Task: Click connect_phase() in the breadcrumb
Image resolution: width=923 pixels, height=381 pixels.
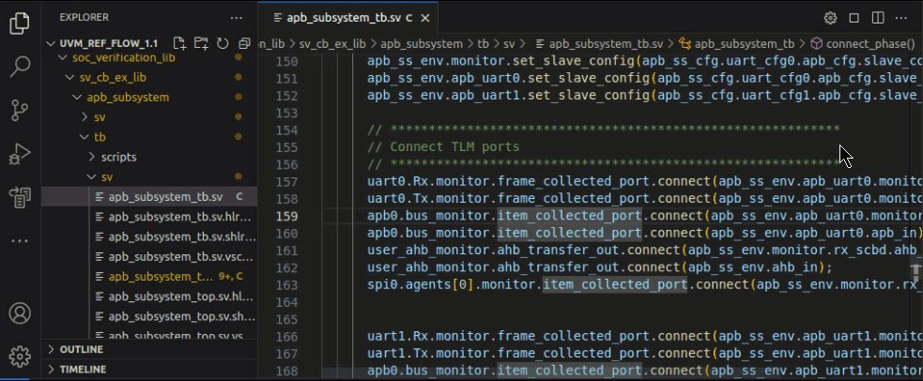Action: click(869, 43)
